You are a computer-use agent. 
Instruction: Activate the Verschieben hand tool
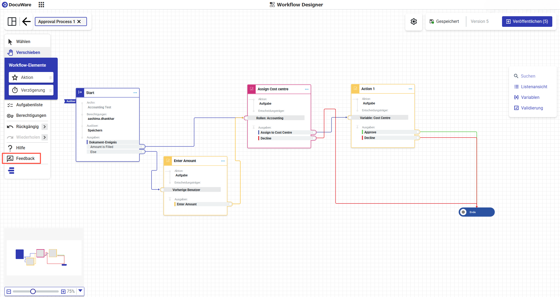(x=28, y=53)
